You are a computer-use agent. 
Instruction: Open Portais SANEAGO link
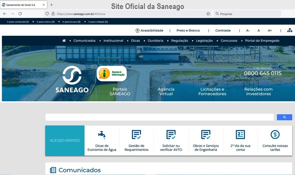pos(120,91)
